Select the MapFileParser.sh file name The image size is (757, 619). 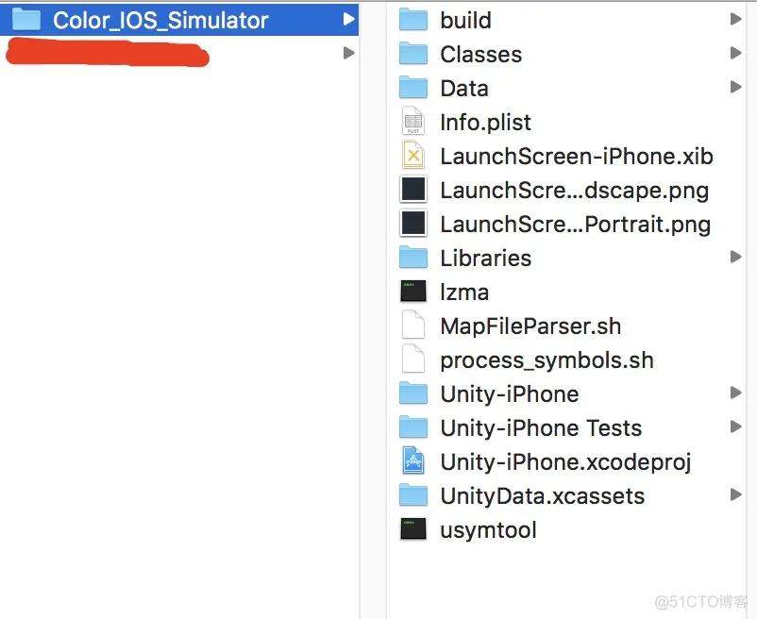pos(530,326)
